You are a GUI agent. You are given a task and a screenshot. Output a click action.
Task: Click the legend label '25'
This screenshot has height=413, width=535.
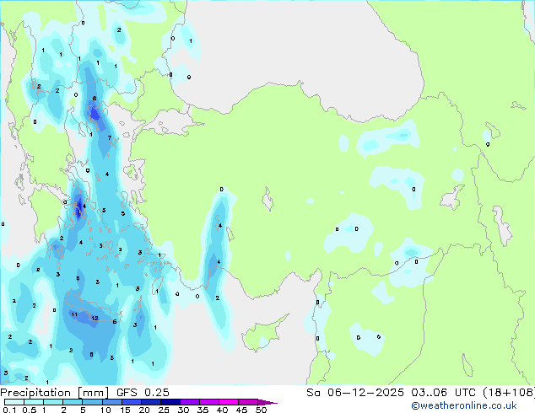coord(164,410)
